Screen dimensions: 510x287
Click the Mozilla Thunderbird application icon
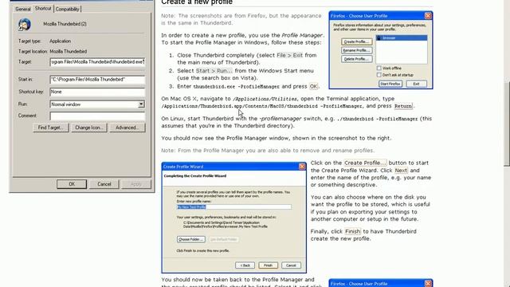coord(25,25)
